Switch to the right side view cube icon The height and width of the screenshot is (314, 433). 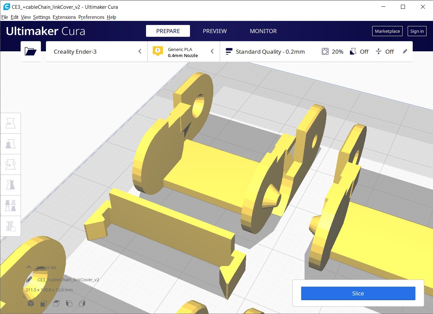click(x=82, y=304)
